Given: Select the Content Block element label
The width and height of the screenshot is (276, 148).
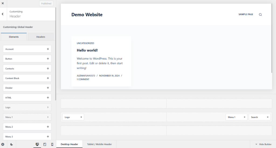Looking at the screenshot, I should click(x=12, y=78).
